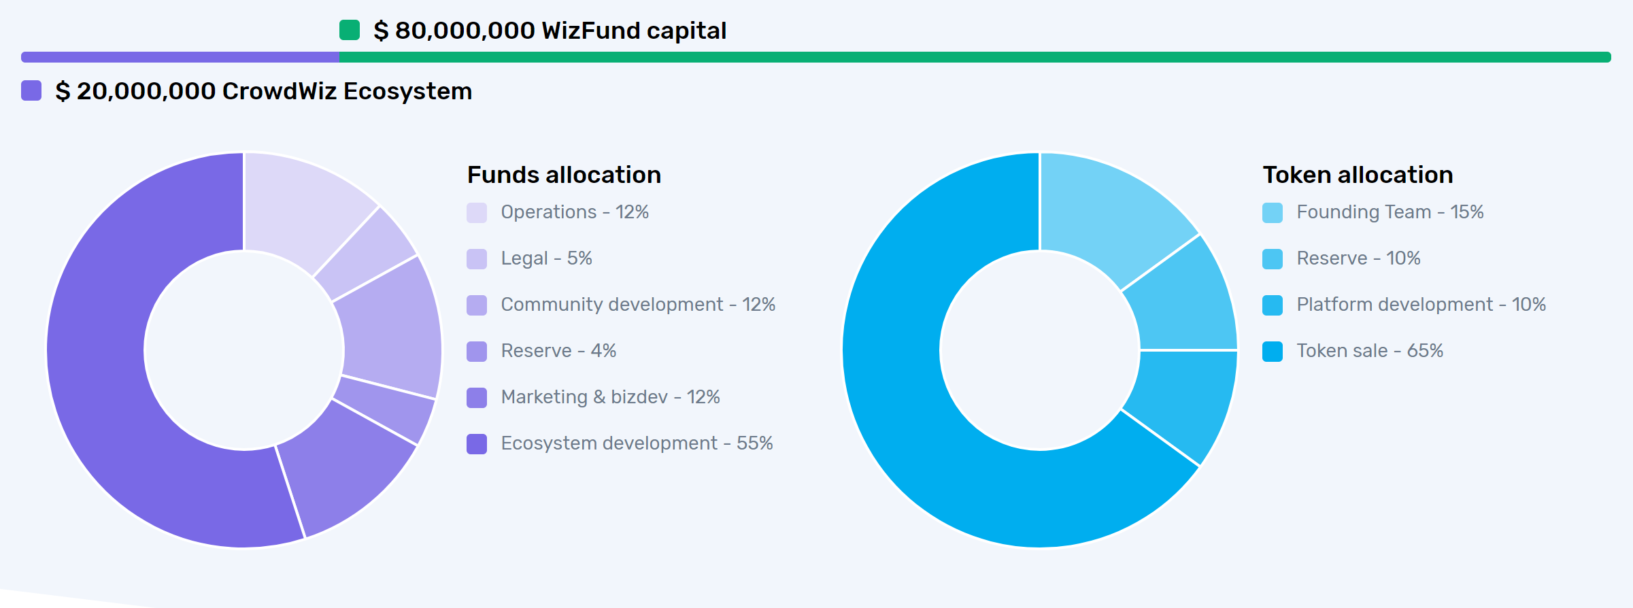Click the 'Legal - 5%' legend text

click(547, 258)
